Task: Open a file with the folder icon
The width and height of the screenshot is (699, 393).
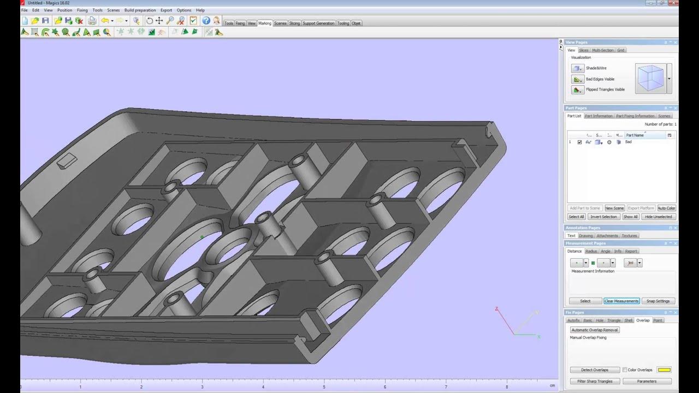Action: (x=35, y=21)
